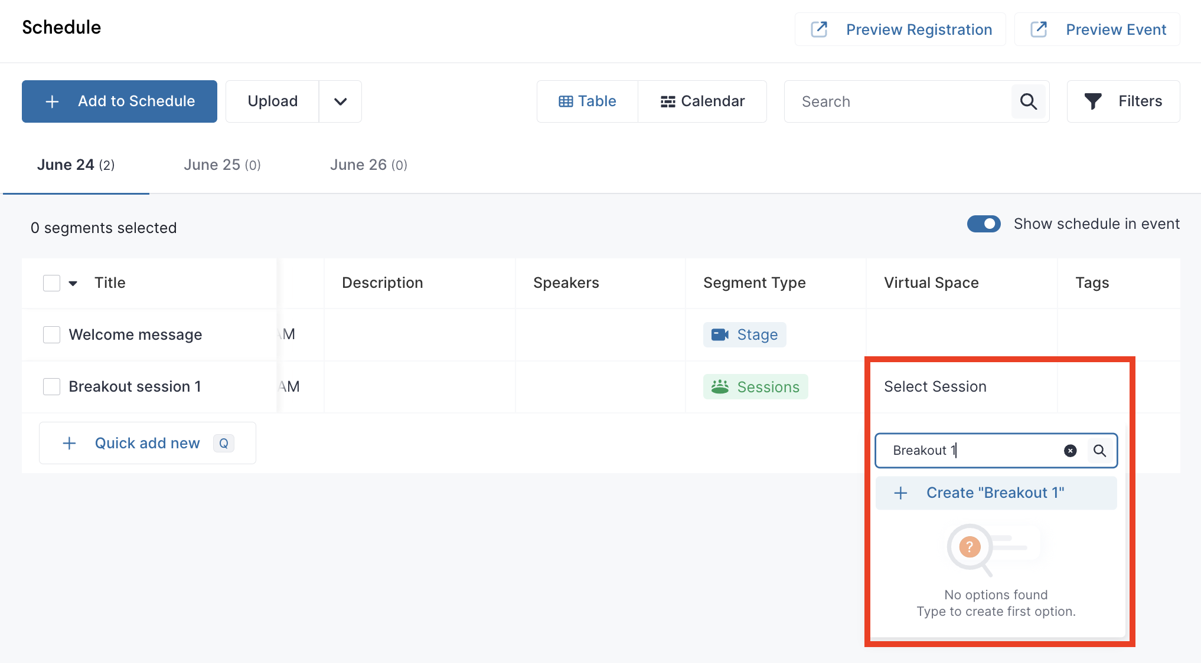The height and width of the screenshot is (663, 1201).
Task: Select the June 26 tab
Action: (368, 165)
